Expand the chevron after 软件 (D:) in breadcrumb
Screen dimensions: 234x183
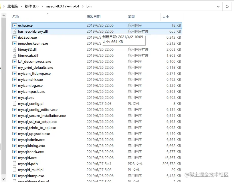[42, 6]
